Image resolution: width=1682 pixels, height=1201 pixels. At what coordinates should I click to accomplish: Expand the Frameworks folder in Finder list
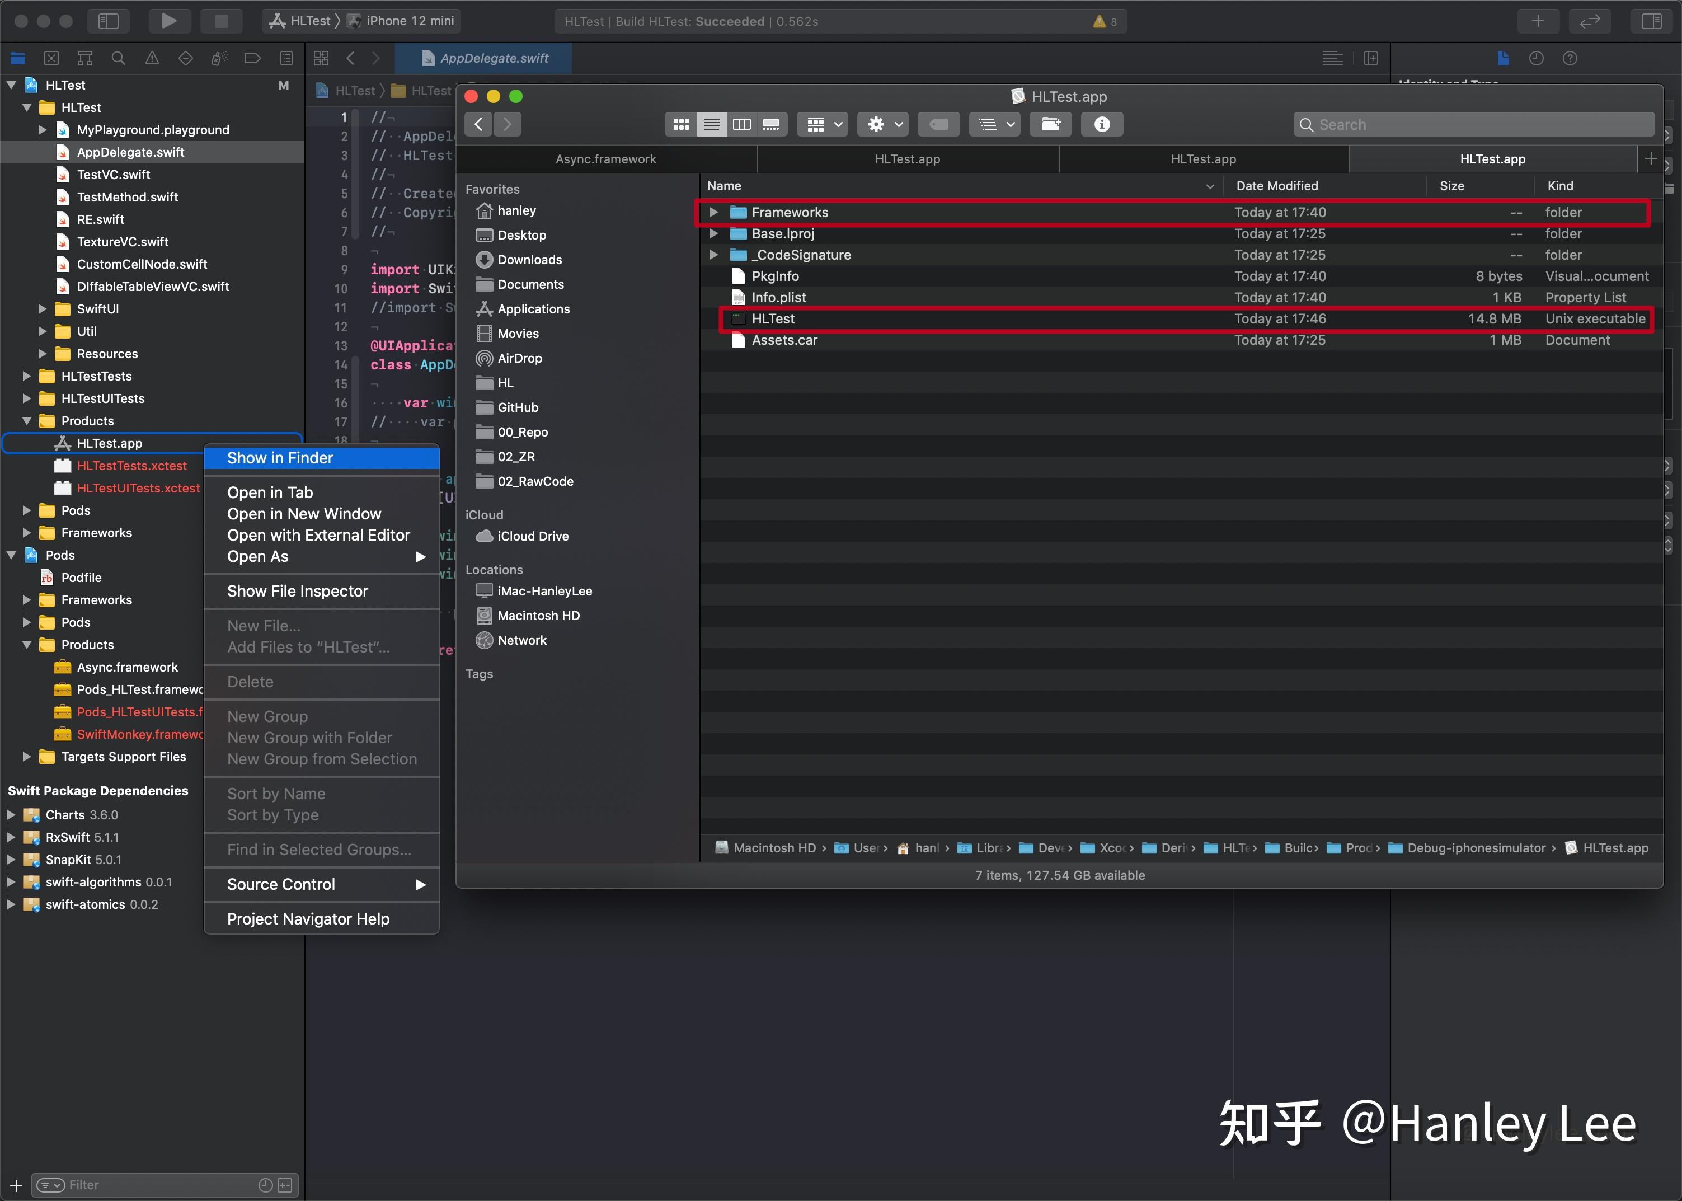(x=713, y=212)
